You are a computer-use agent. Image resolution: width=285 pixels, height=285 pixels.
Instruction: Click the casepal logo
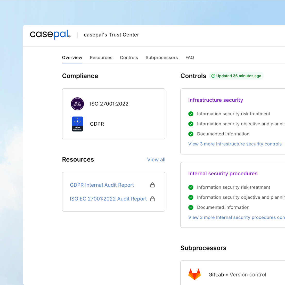pos(50,34)
